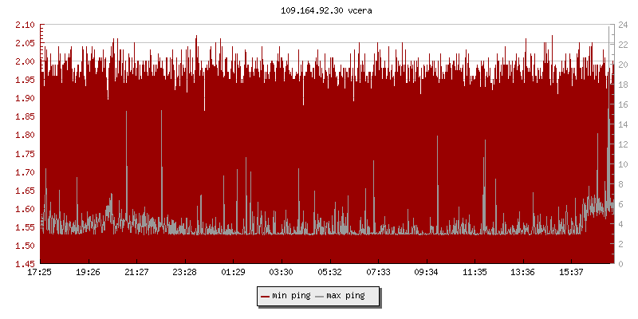Screen dimensions: 638x319
Task: Click the 0 label on right axis
Action: [620, 264]
